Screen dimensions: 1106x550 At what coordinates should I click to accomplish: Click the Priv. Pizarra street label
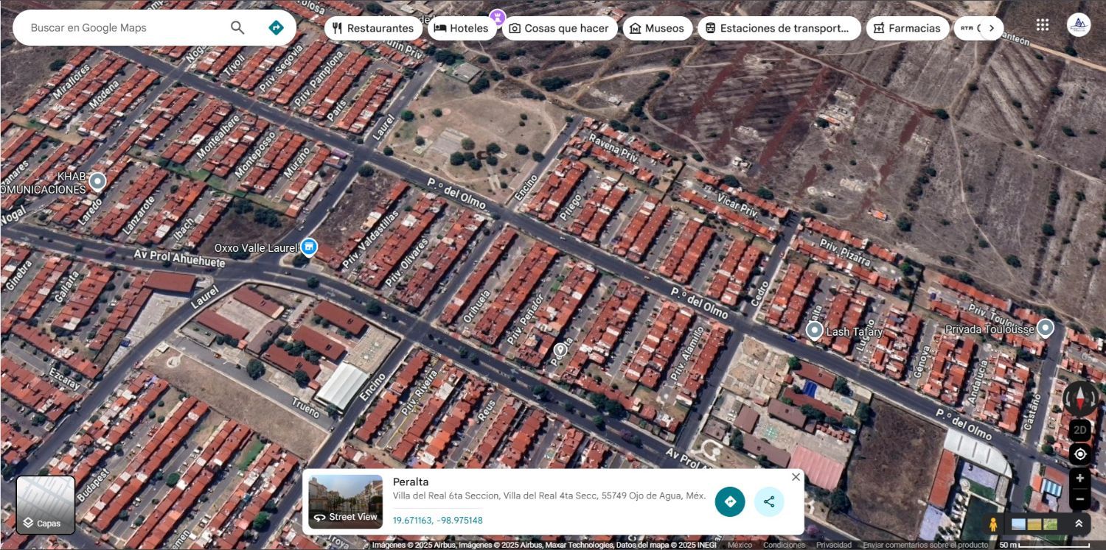[x=846, y=252]
